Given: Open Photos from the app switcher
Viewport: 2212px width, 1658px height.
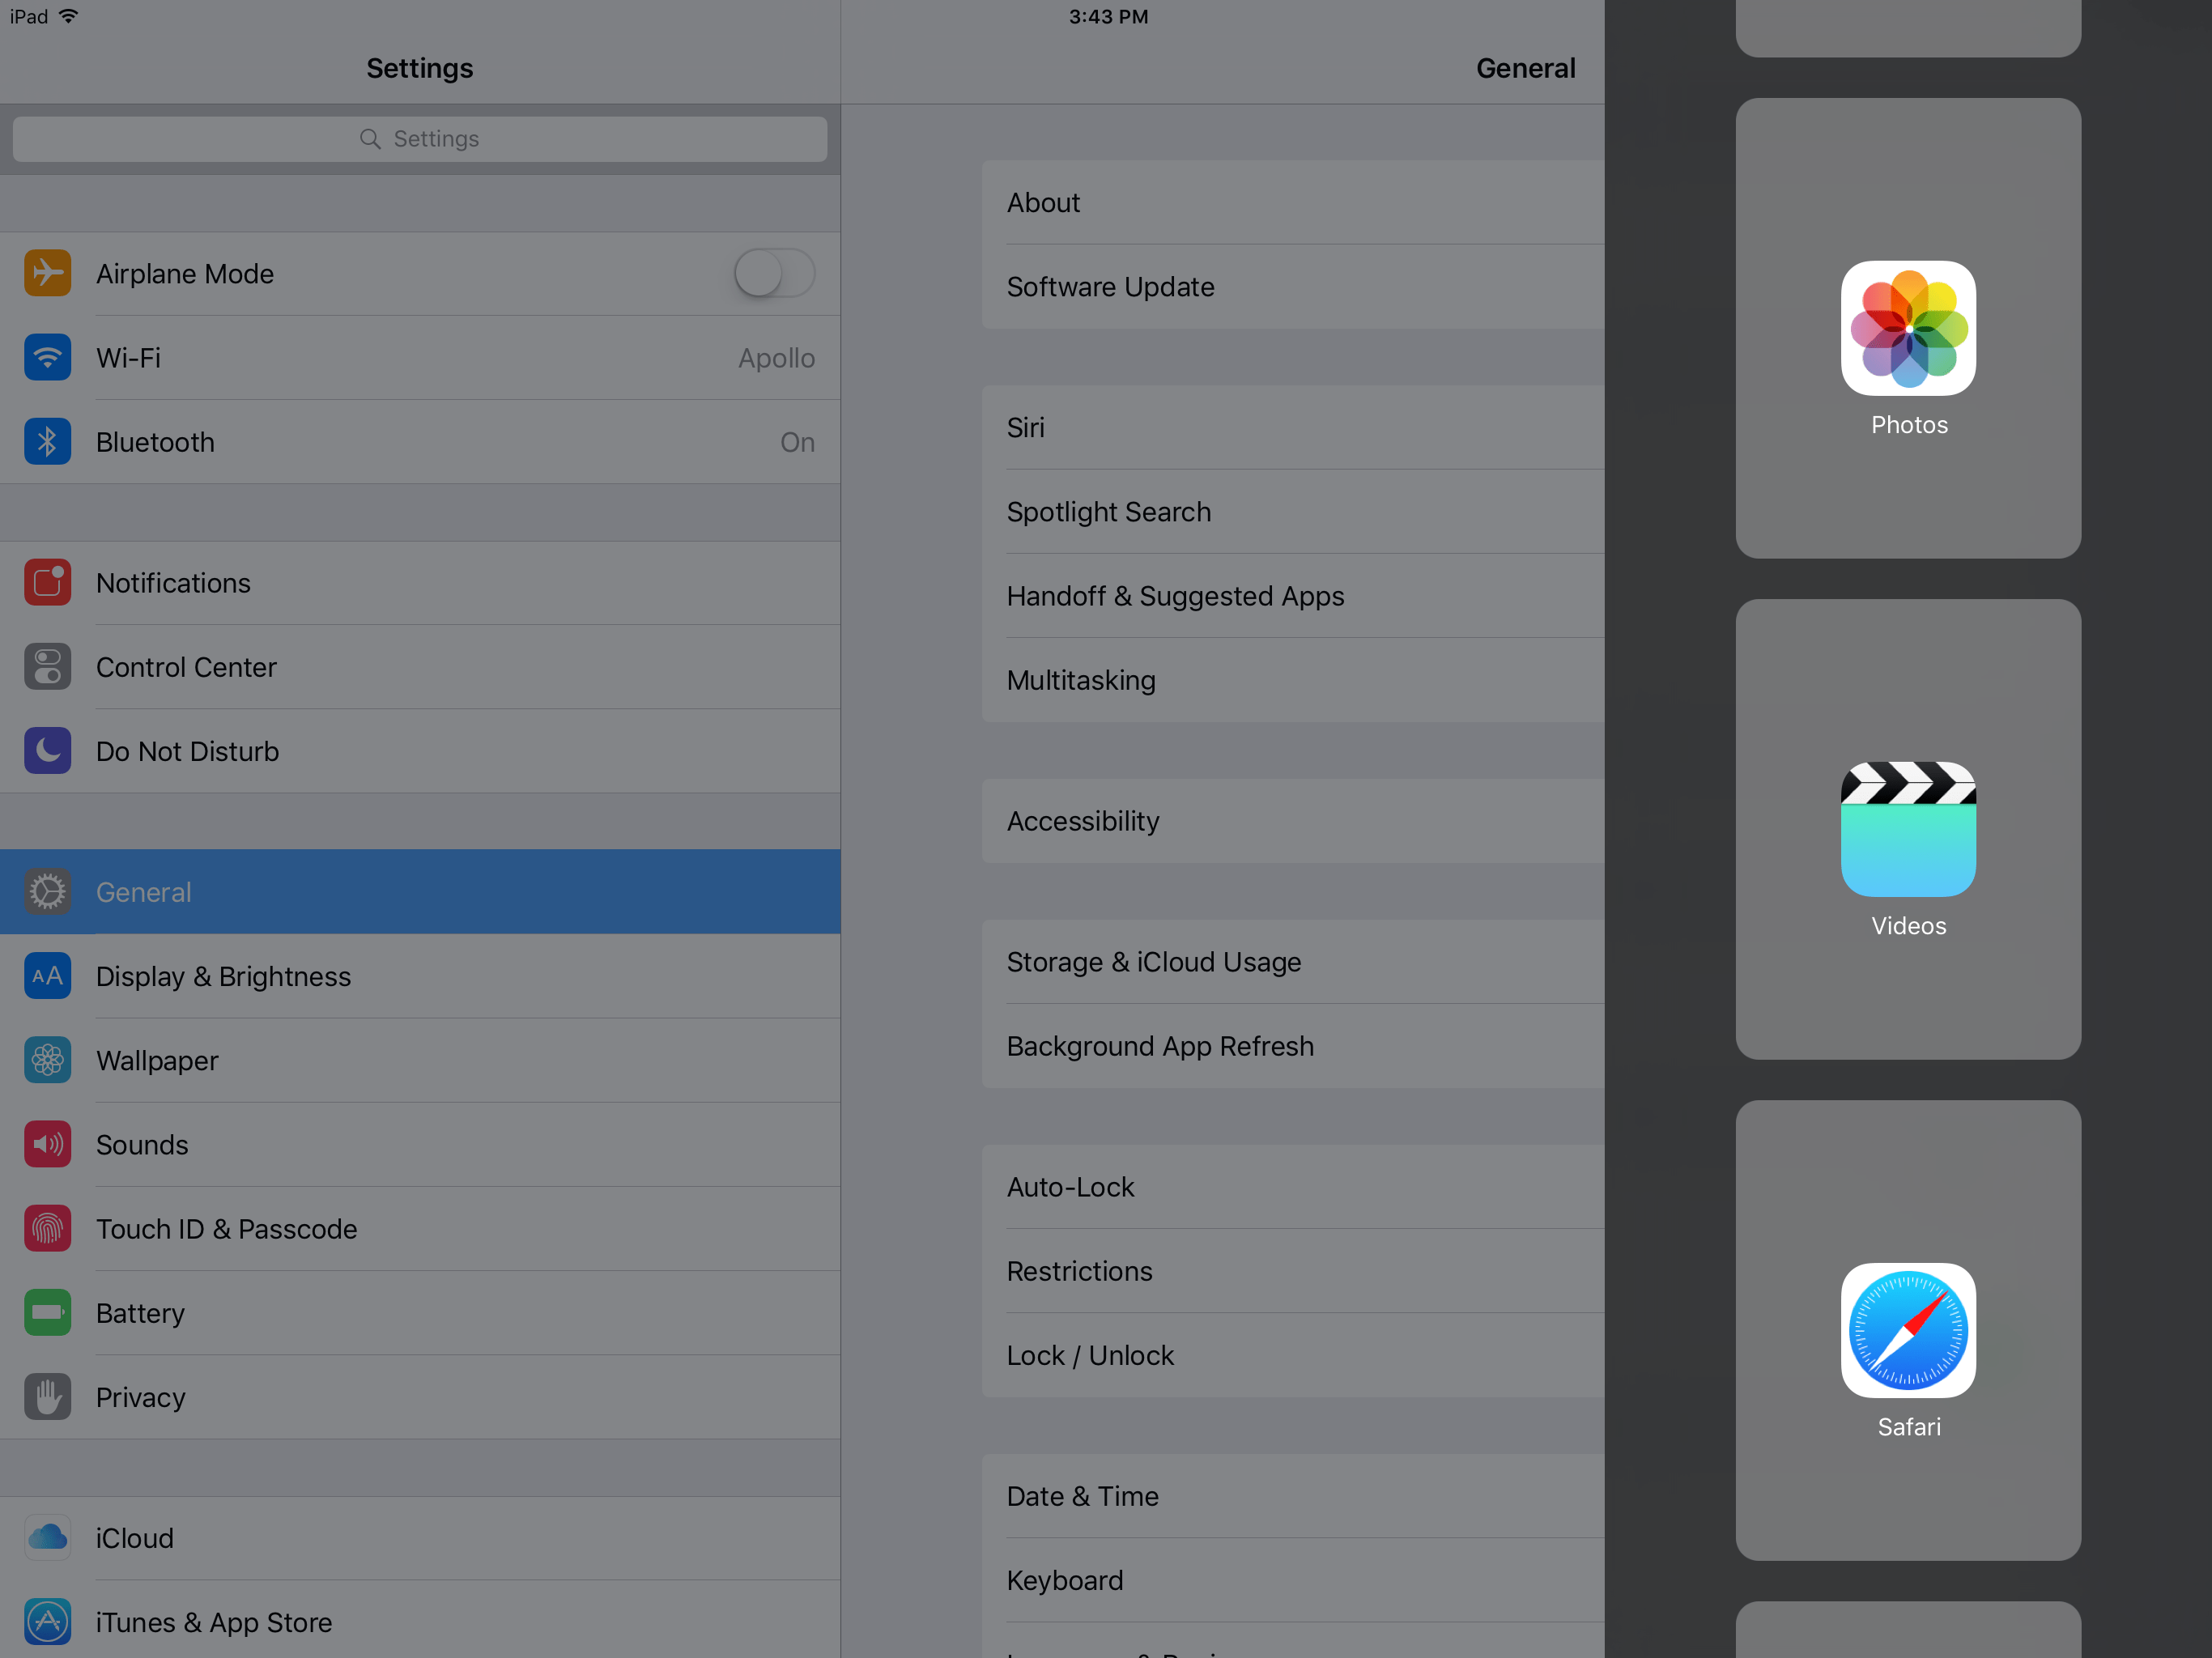Looking at the screenshot, I should coord(1908,330).
